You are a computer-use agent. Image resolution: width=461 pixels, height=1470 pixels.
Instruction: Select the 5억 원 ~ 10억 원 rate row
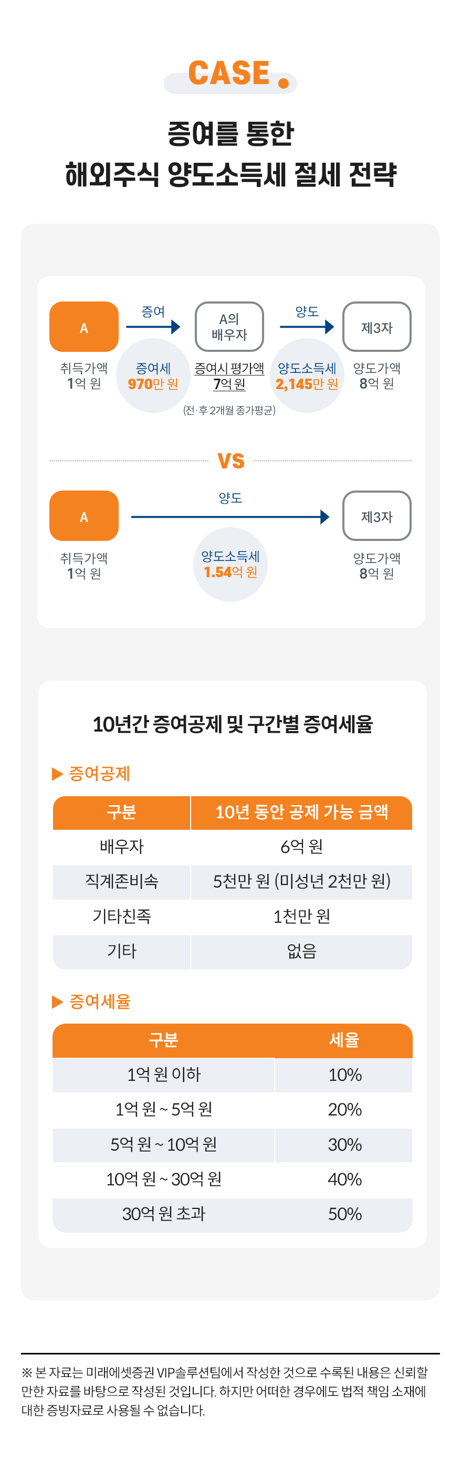click(232, 1145)
